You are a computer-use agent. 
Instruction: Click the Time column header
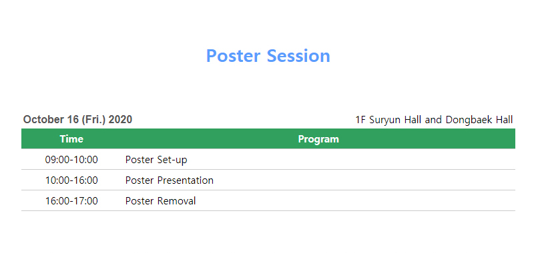[x=71, y=139]
